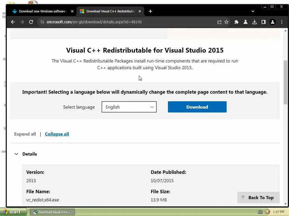Bookmark this page with the star icon
Screen dimensions: 289x216
tap(226, 22)
